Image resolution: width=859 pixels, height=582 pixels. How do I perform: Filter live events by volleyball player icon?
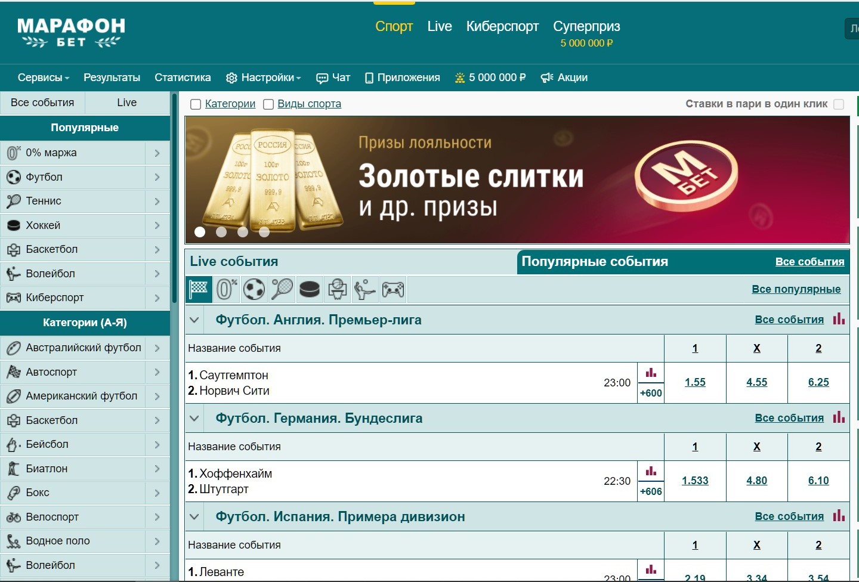364,289
